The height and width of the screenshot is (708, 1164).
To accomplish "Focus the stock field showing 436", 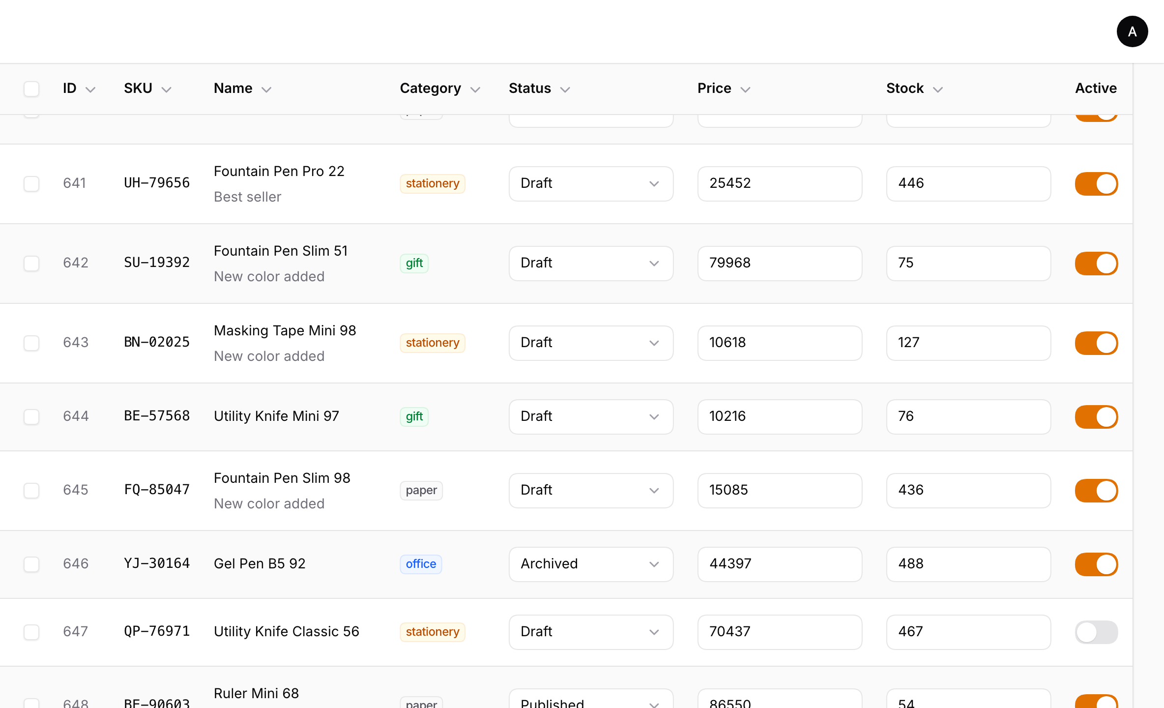I will (x=968, y=490).
